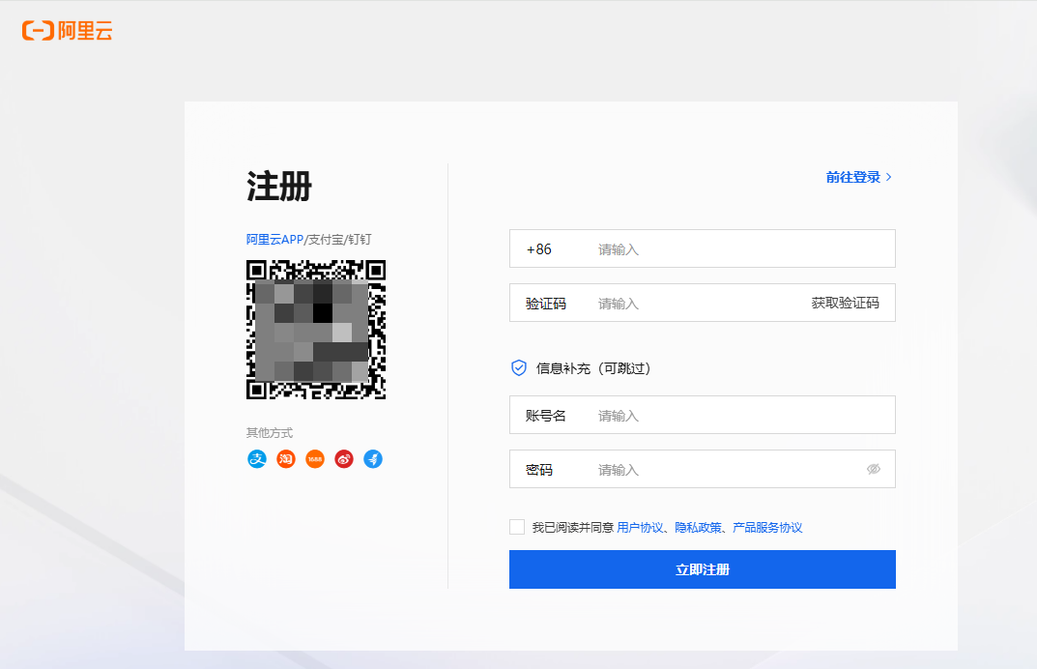Register with the DingTalk icon
This screenshot has width=1037, height=669.
373,458
